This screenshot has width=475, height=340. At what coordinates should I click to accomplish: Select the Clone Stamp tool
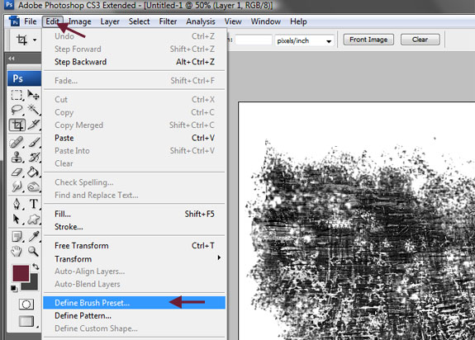[17, 158]
